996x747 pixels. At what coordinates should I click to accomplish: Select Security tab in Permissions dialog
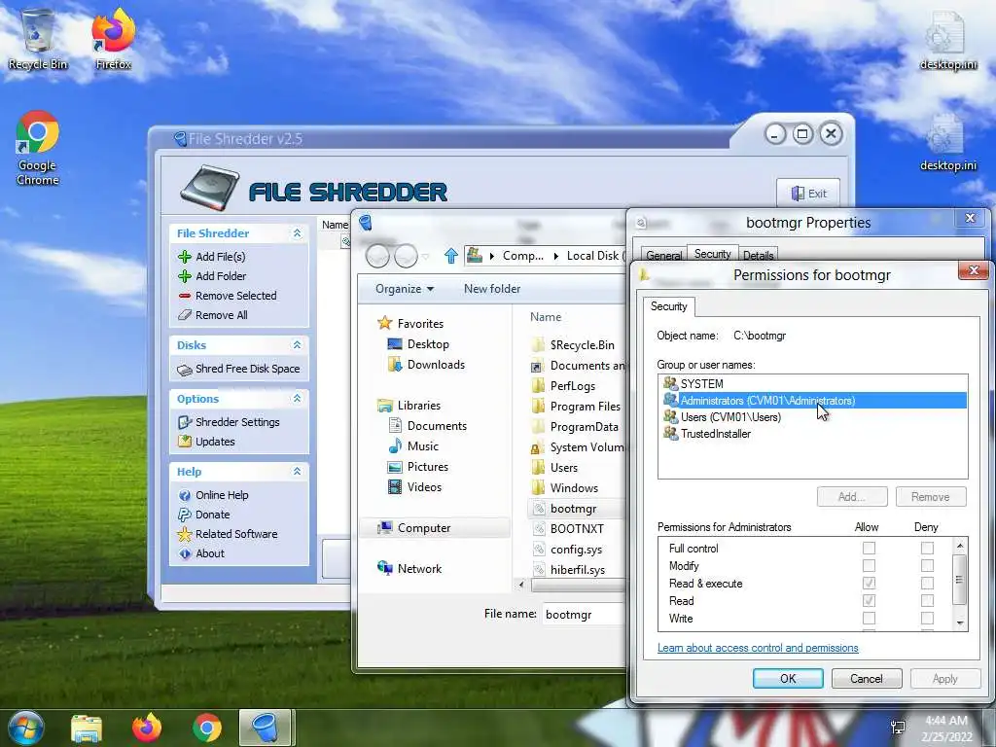point(669,306)
